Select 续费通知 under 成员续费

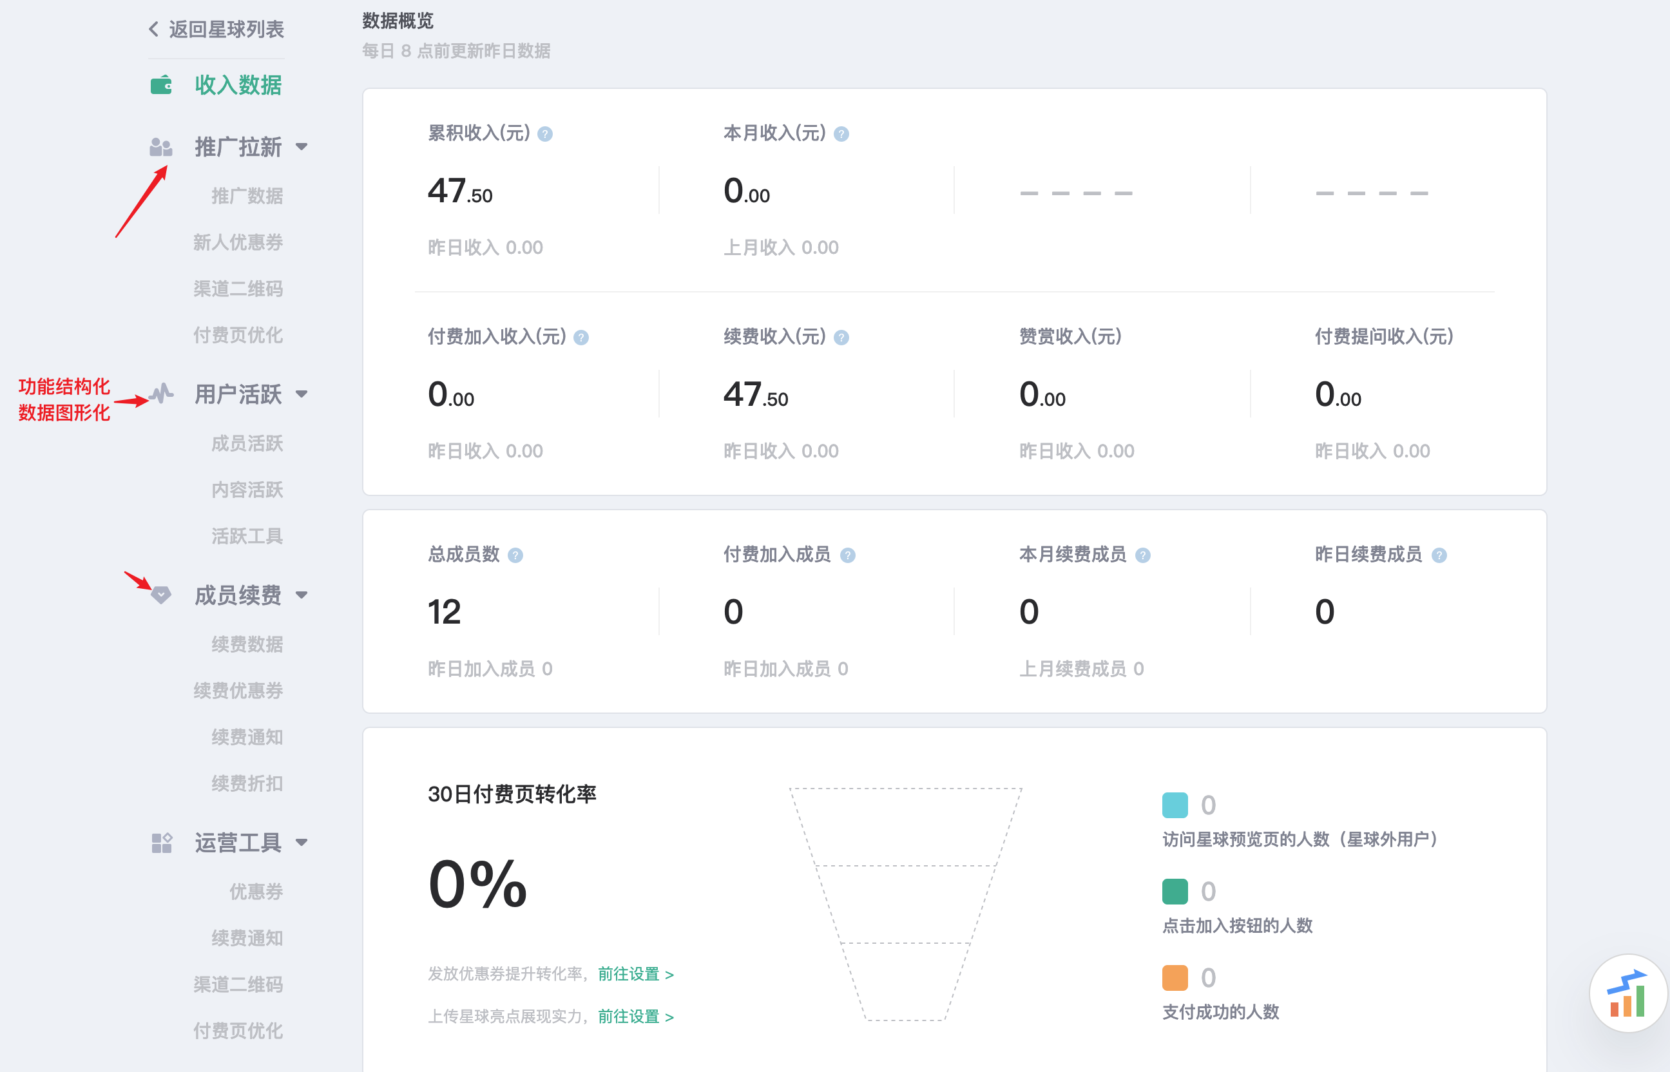tap(247, 737)
